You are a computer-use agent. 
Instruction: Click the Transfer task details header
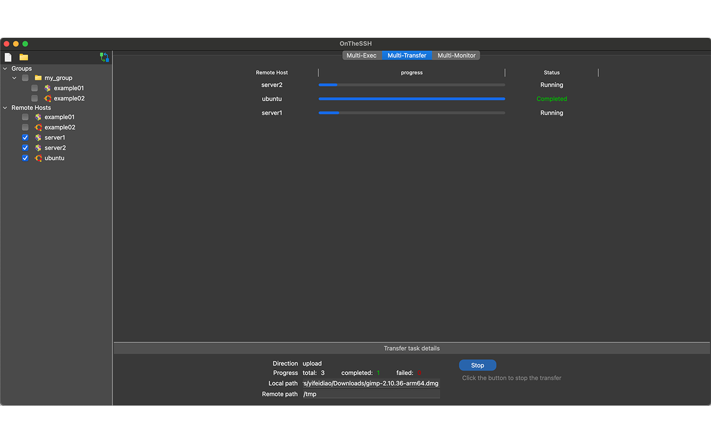(x=412, y=348)
